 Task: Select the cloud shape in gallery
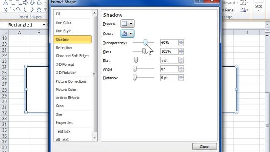(39, 3)
